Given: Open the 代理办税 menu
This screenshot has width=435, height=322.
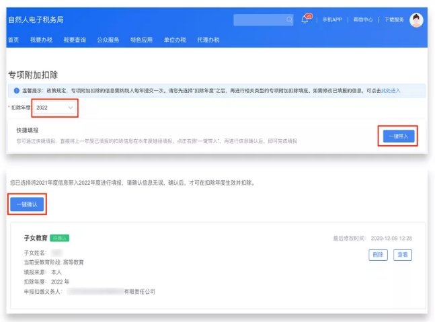Looking at the screenshot, I should [x=208, y=40].
